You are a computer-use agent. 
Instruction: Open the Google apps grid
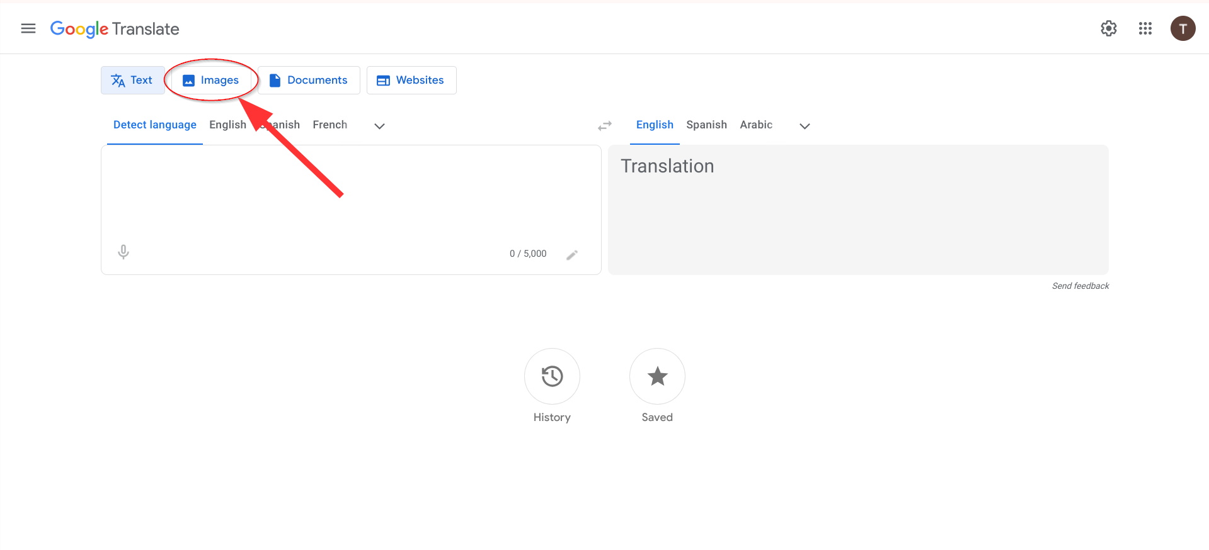1145,28
